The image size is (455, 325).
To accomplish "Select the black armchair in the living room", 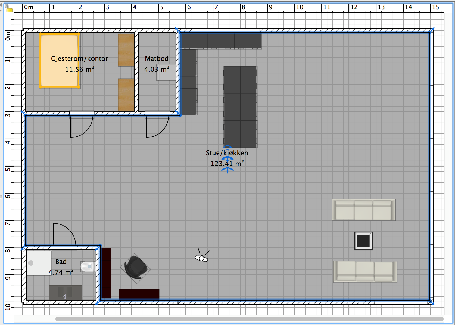I will coord(136,268).
